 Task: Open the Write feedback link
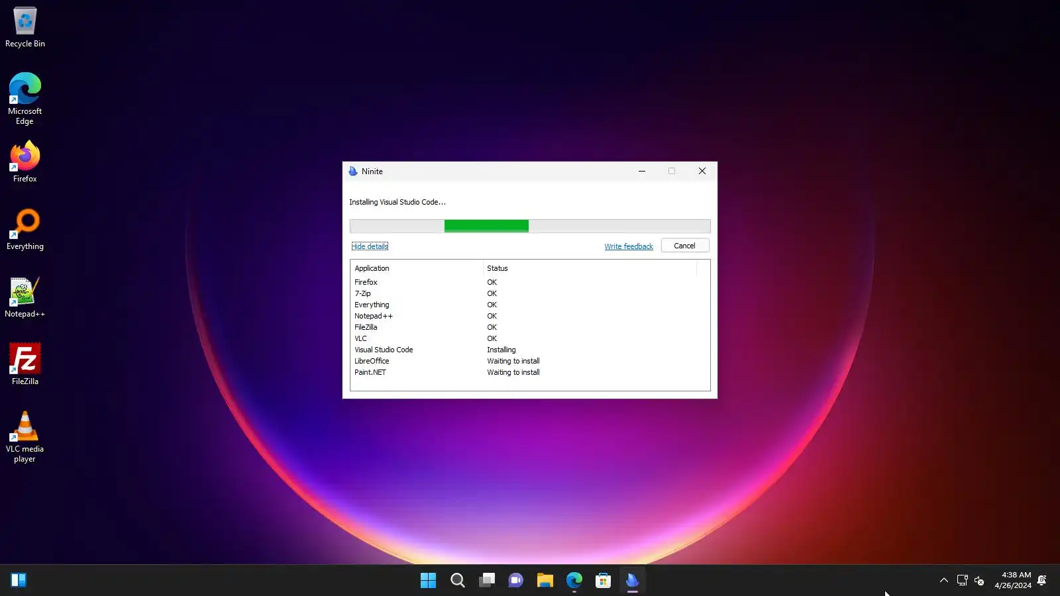pos(629,246)
